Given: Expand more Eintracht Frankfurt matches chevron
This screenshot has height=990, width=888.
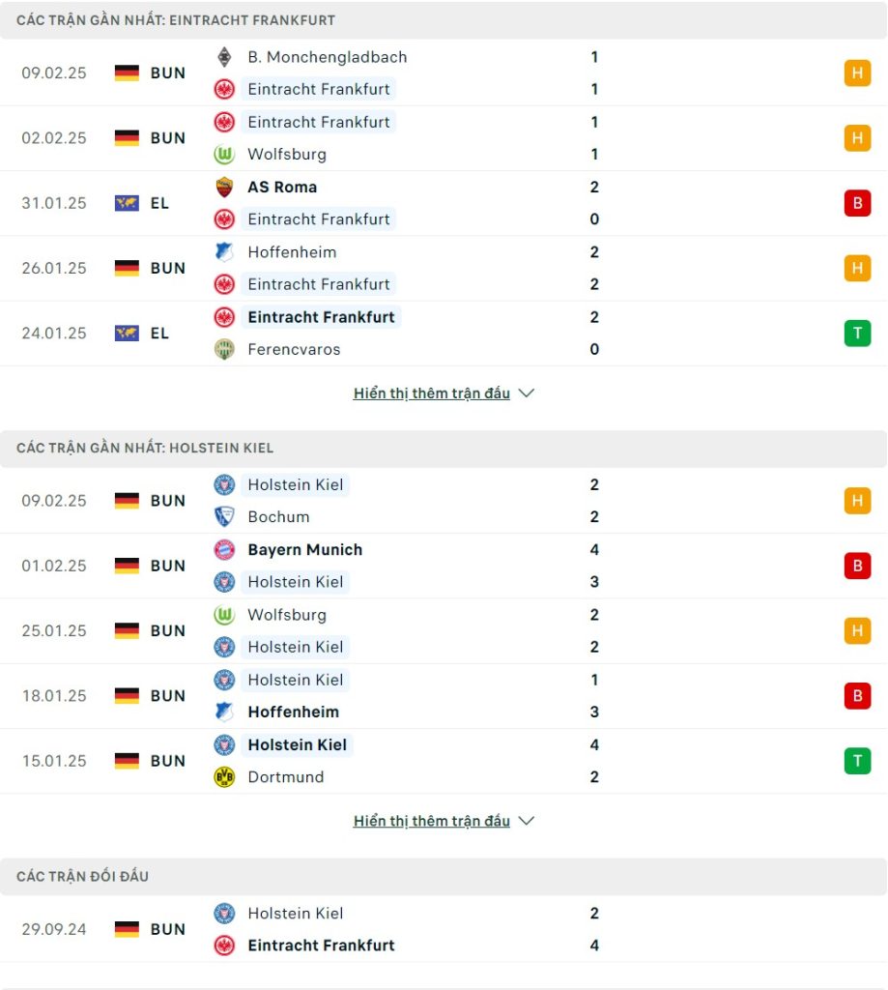Looking at the screenshot, I should click(527, 393).
